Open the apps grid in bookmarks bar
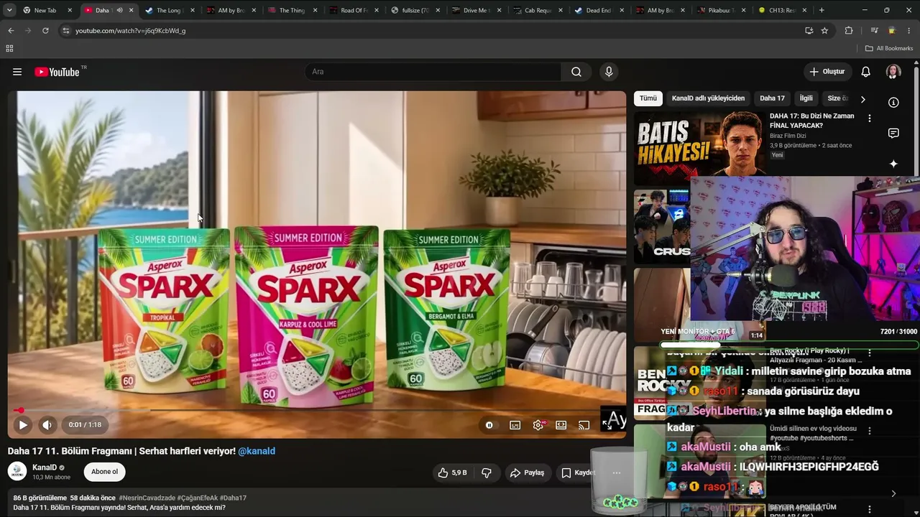The image size is (920, 517). pyautogui.click(x=9, y=48)
